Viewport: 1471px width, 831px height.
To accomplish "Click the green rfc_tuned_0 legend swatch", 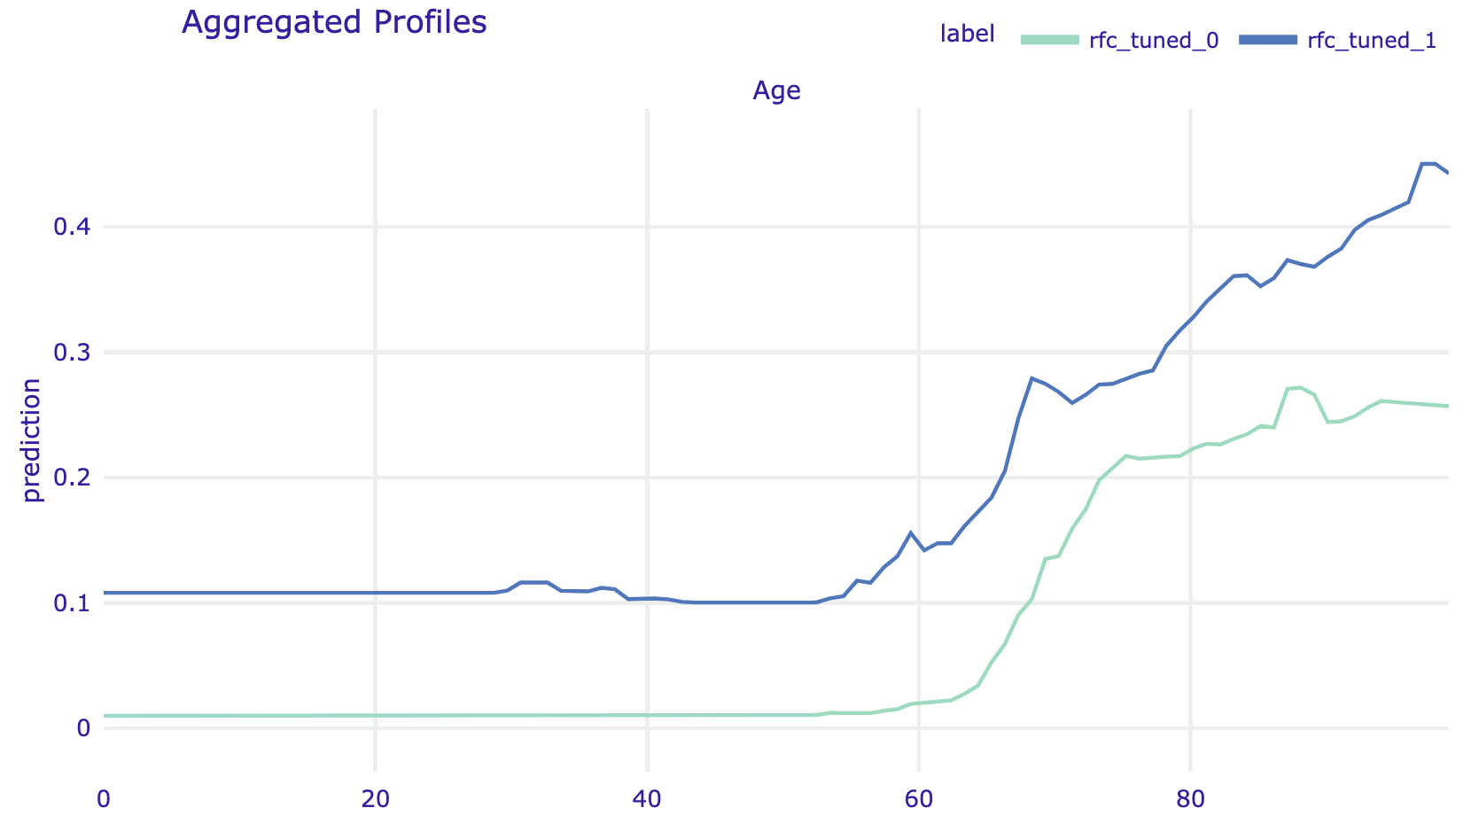I will click(x=1050, y=40).
